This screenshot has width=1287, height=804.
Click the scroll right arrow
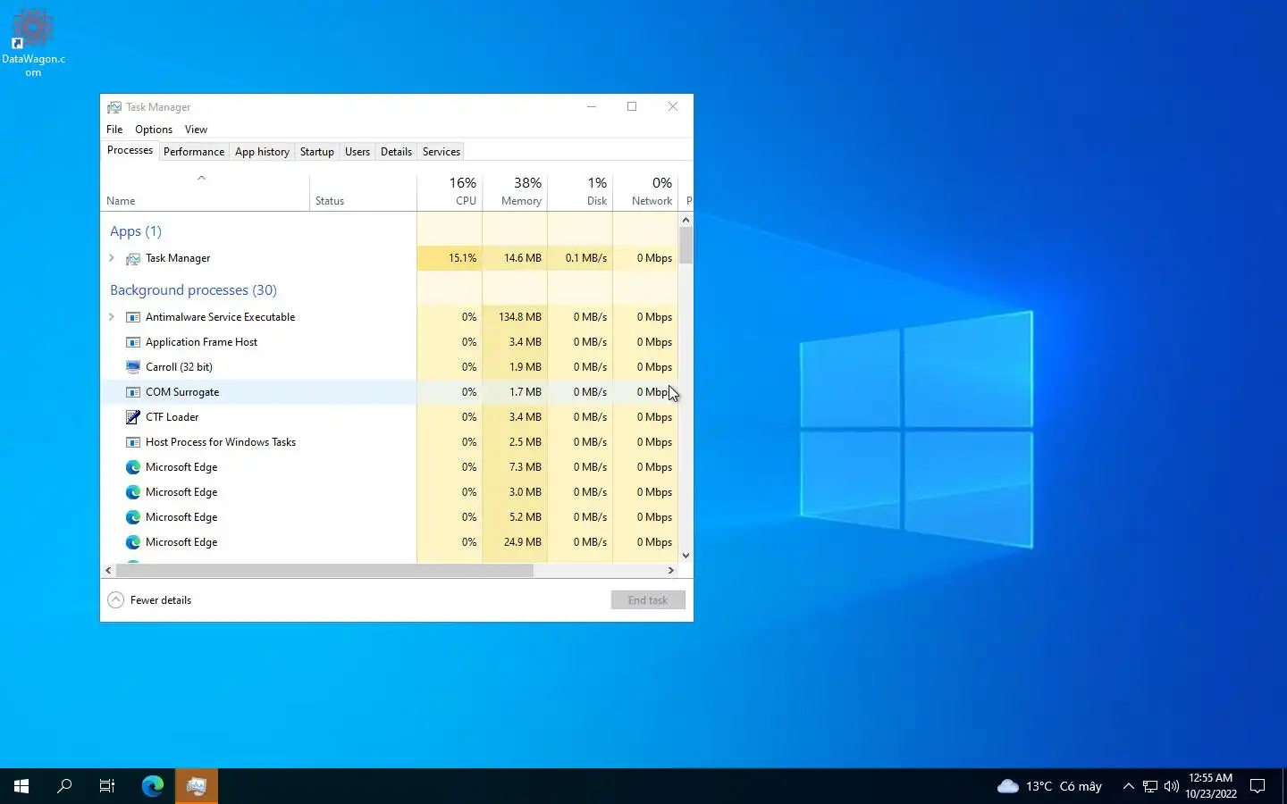[671, 570]
